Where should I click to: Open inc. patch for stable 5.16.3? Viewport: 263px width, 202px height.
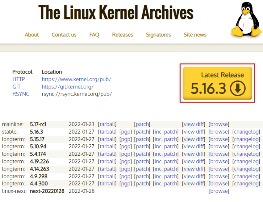[x=166, y=132]
